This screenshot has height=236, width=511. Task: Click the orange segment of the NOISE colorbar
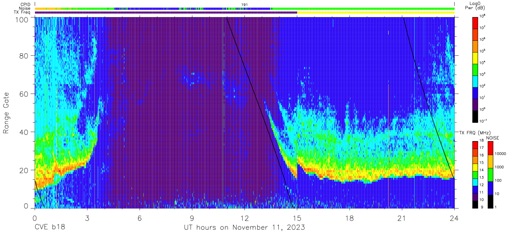[490, 161]
